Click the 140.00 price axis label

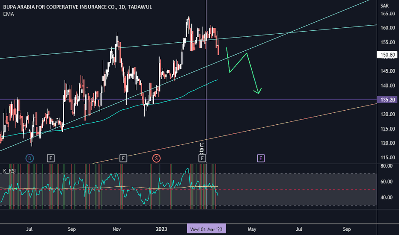(388, 85)
